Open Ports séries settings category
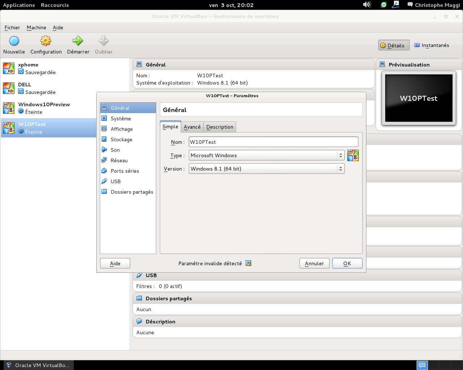The height and width of the screenshot is (370, 463). [128, 171]
